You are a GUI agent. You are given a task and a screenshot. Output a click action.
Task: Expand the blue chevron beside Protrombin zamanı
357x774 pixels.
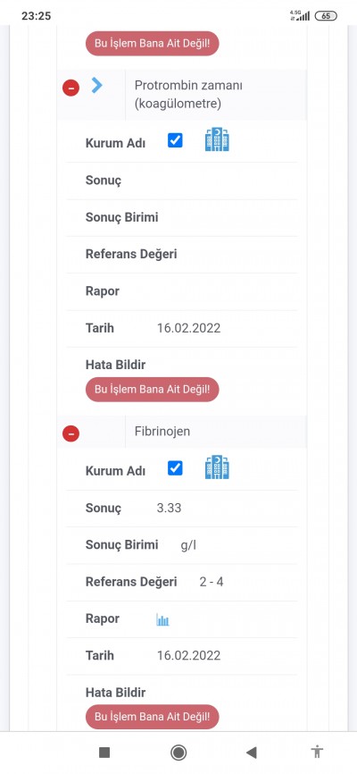(96, 86)
